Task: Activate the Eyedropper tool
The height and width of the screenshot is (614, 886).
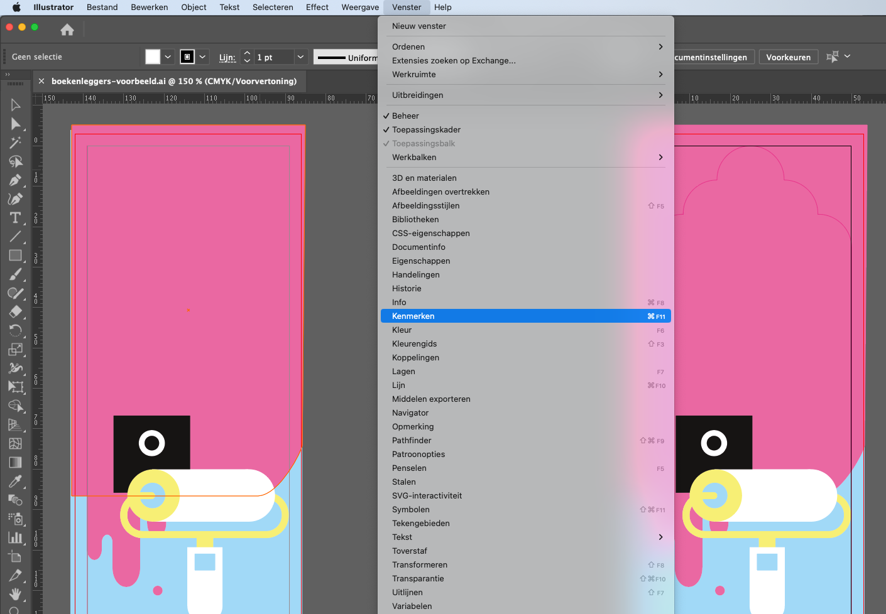Action: pyautogui.click(x=15, y=482)
